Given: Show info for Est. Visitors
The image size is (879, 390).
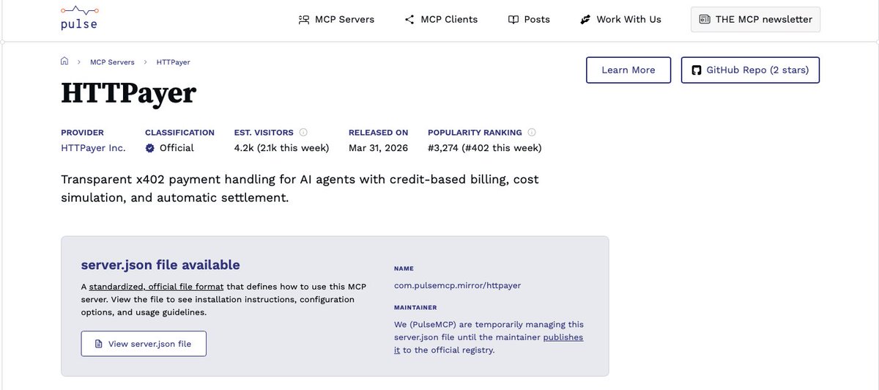Looking at the screenshot, I should coord(303,133).
